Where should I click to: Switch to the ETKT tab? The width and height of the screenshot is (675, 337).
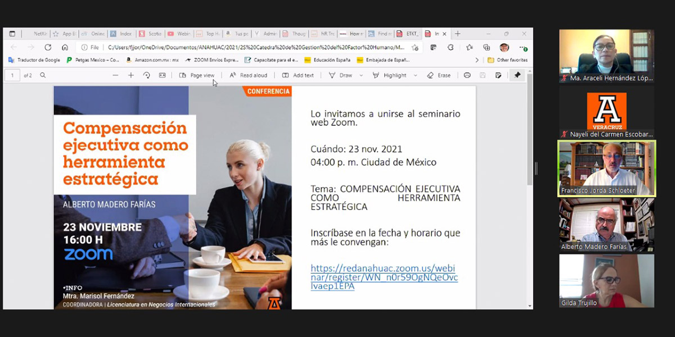[x=408, y=34]
